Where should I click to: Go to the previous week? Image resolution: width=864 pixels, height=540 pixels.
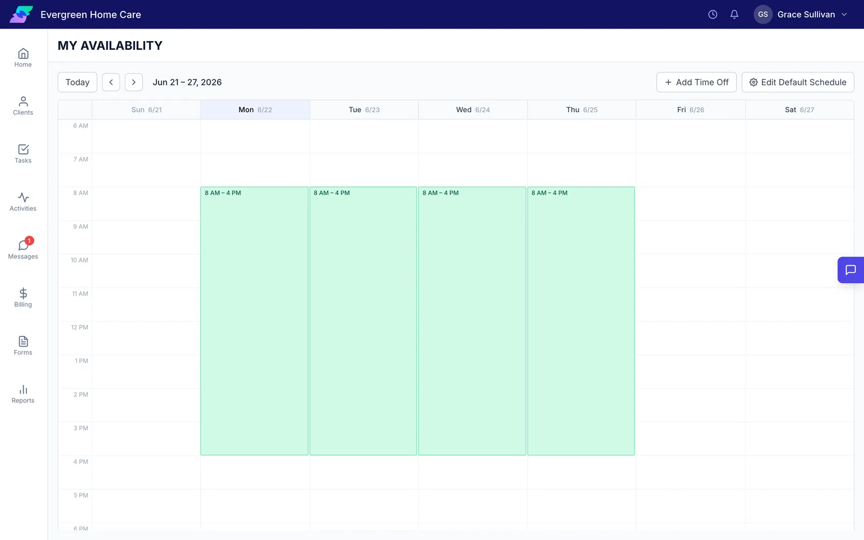pyautogui.click(x=111, y=82)
